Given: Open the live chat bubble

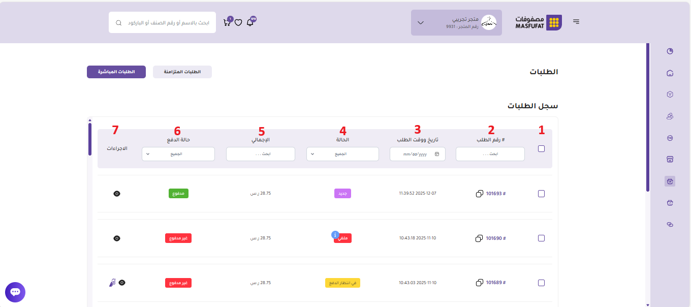Looking at the screenshot, I should tap(15, 292).
